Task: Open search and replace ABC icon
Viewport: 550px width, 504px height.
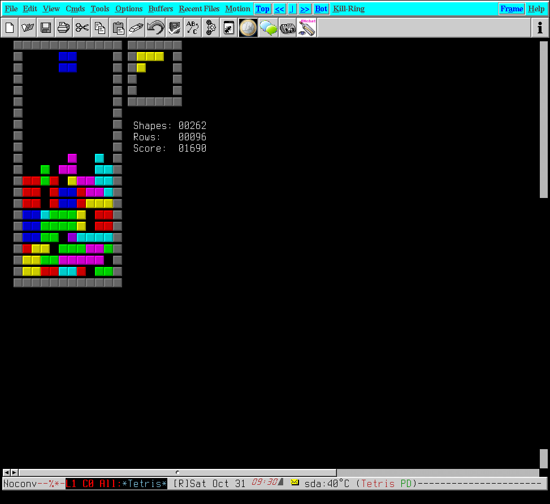Action: pos(193,28)
